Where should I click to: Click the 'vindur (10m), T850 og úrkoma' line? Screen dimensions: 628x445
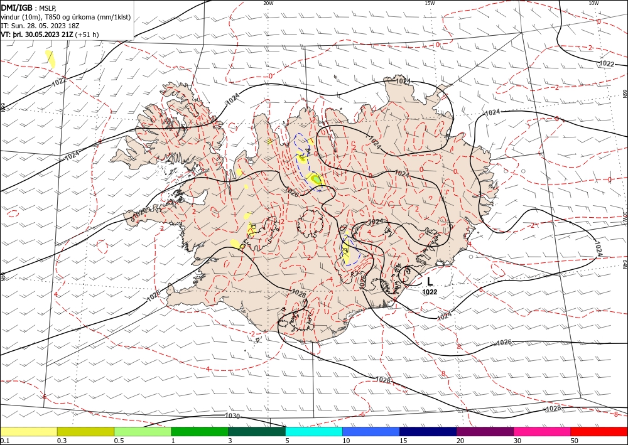tap(66, 17)
